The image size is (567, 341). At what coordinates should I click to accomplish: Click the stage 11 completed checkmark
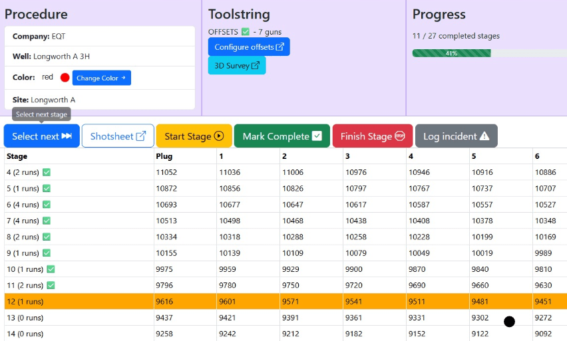[51, 285]
